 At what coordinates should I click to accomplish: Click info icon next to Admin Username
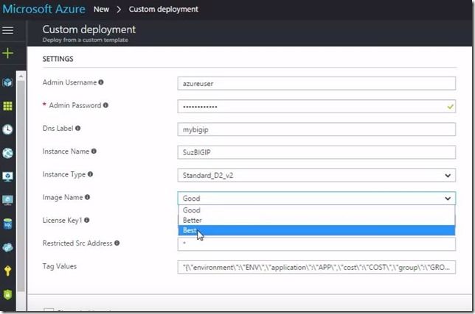tap(101, 82)
